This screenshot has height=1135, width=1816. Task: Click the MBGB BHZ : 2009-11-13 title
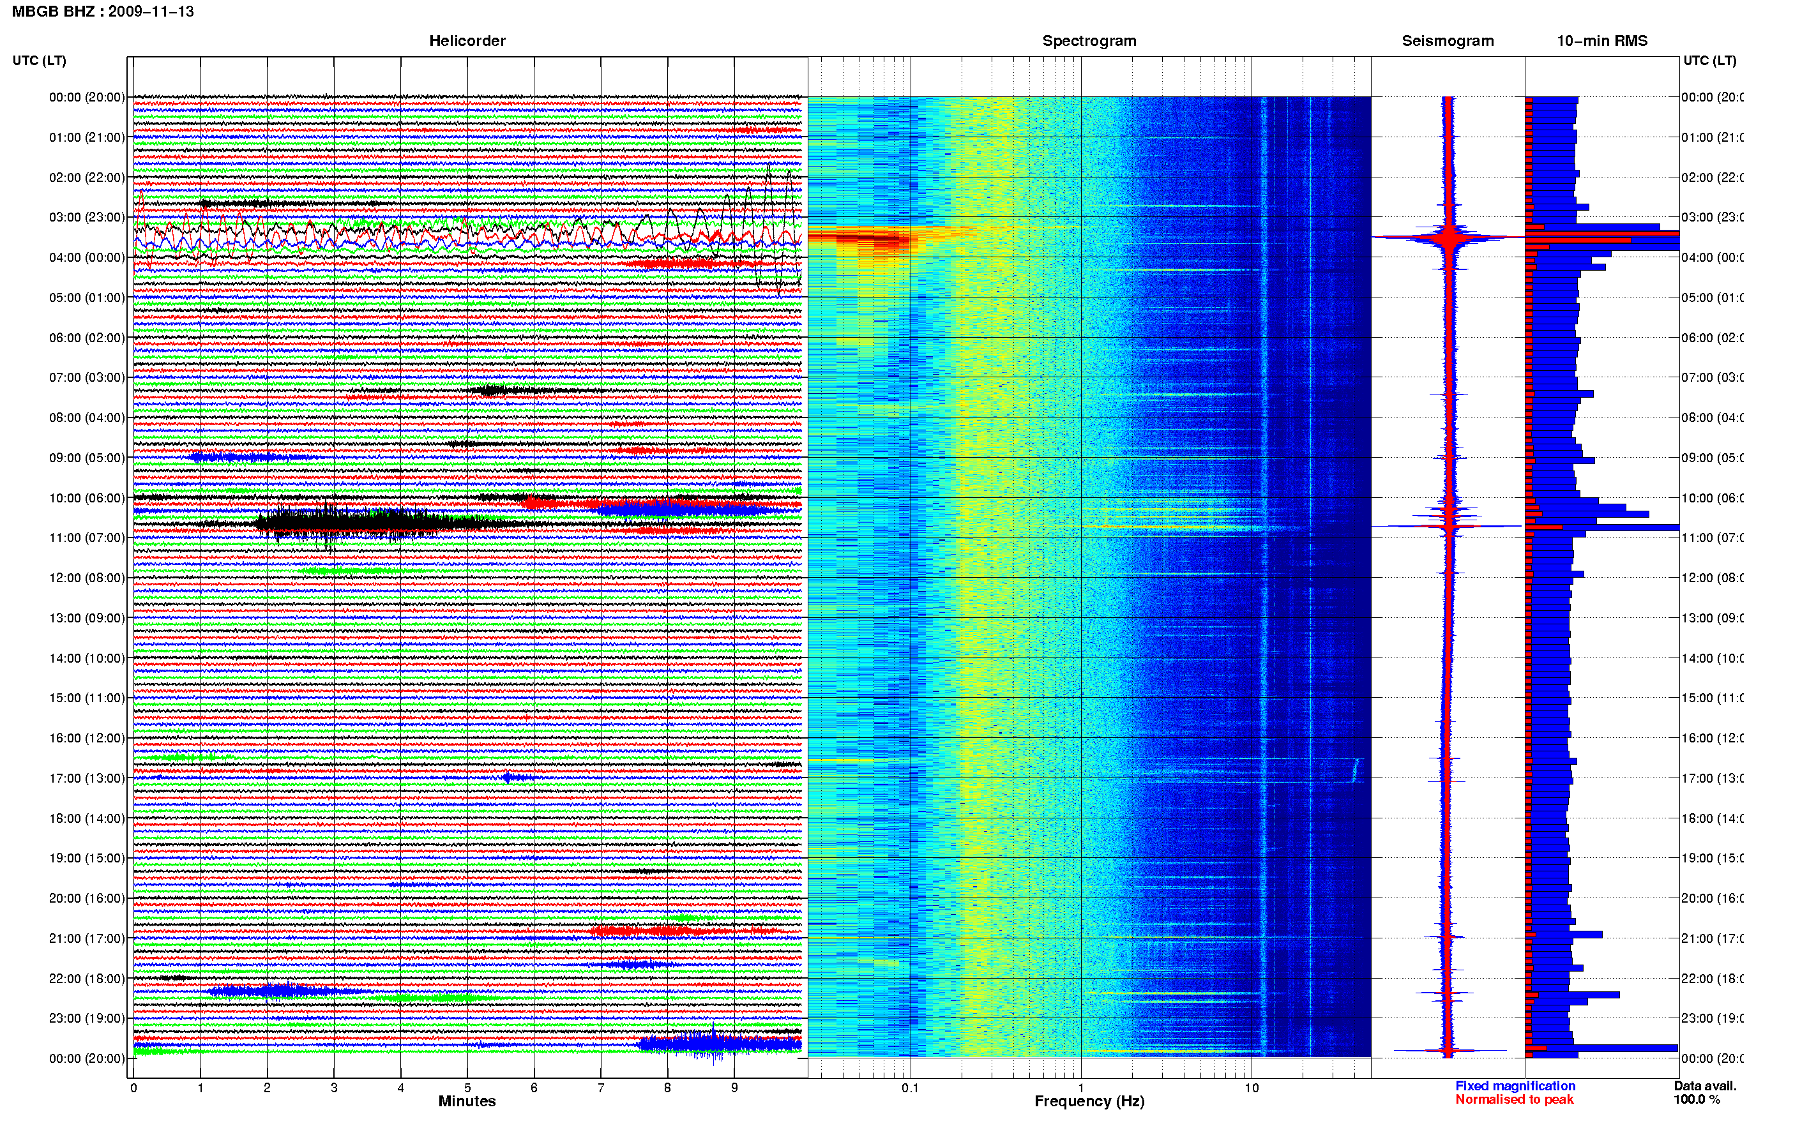coord(103,11)
